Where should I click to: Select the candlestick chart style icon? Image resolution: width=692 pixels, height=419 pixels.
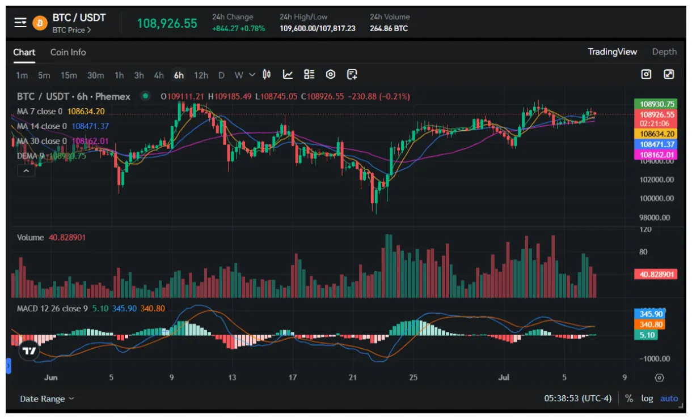pos(266,74)
